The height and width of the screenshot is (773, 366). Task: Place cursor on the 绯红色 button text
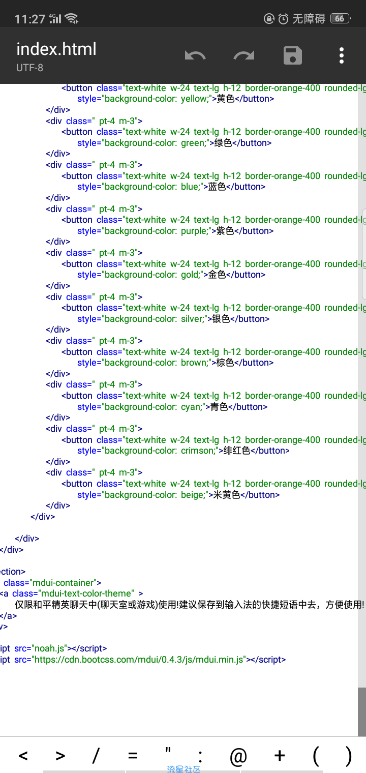pos(237,451)
